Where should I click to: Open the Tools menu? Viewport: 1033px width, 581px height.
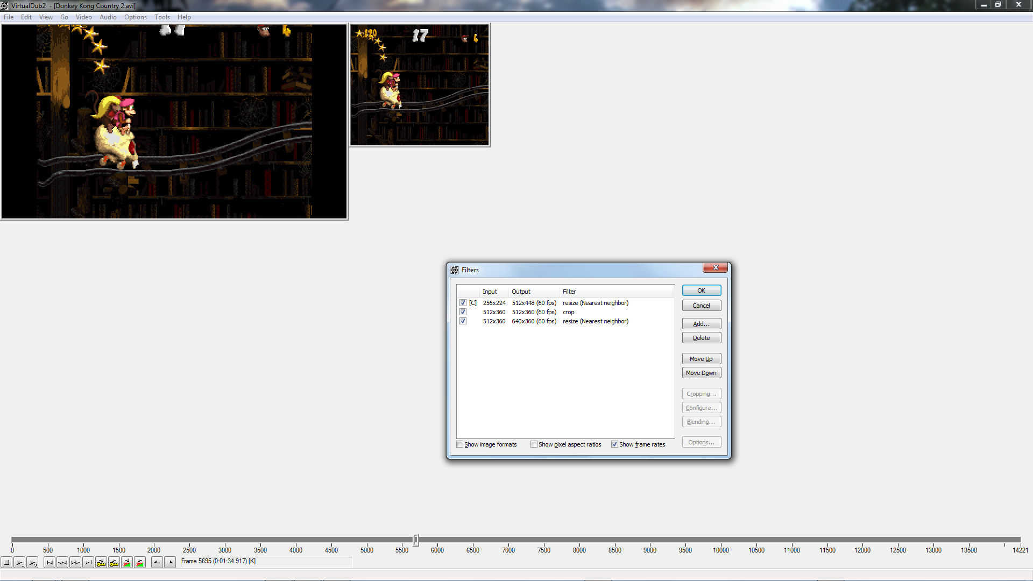pyautogui.click(x=162, y=17)
